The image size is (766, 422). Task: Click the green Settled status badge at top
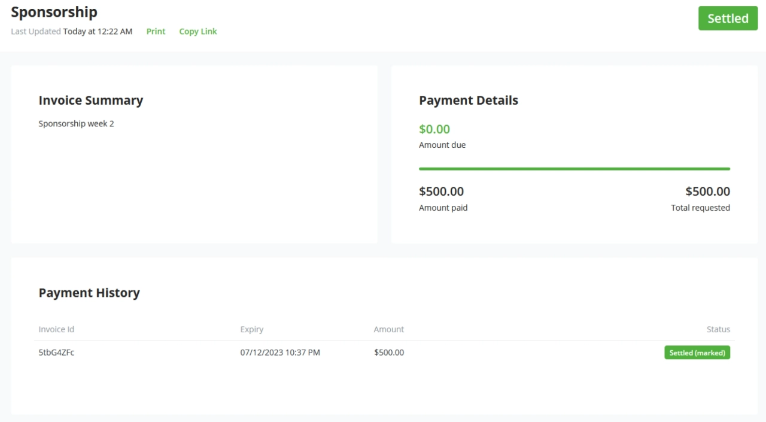click(x=728, y=19)
